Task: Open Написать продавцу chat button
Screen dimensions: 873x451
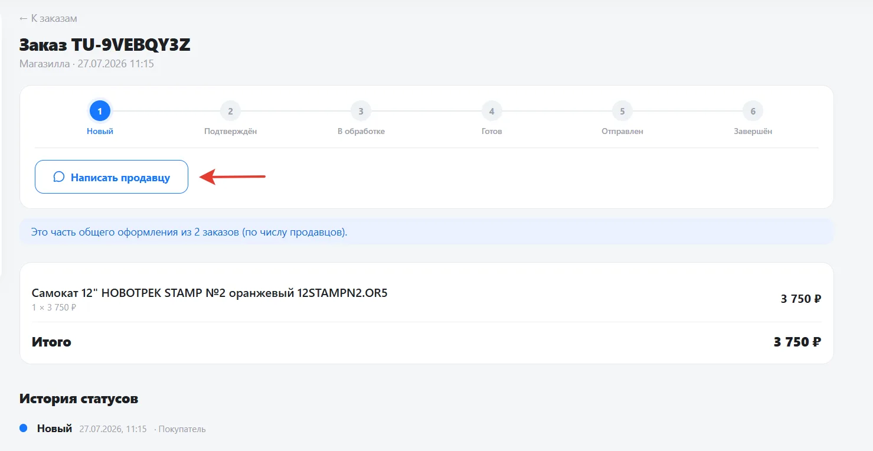Action: click(112, 177)
